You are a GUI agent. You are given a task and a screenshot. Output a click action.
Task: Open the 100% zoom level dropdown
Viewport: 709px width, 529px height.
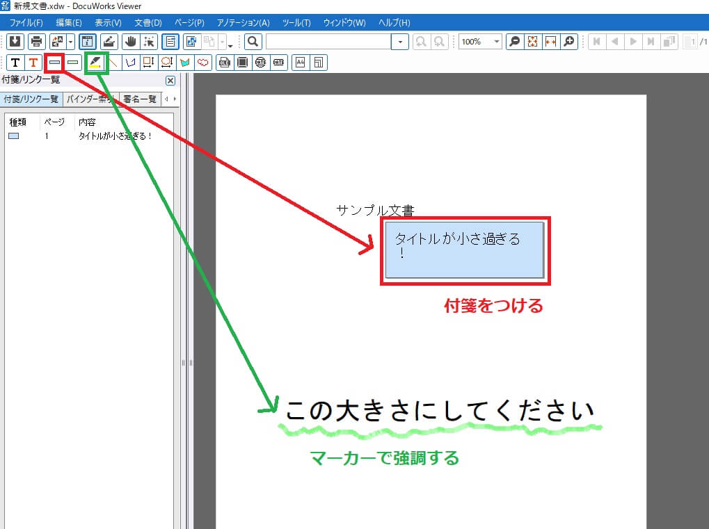(497, 42)
